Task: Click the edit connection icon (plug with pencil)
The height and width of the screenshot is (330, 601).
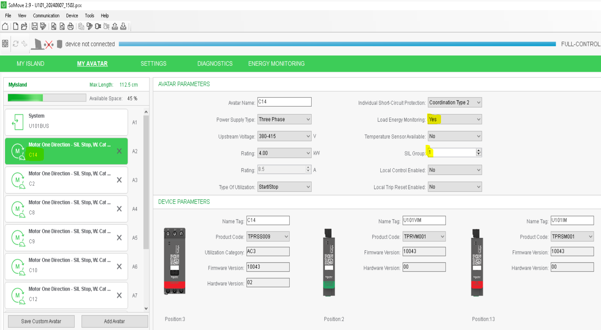Action: (x=90, y=26)
